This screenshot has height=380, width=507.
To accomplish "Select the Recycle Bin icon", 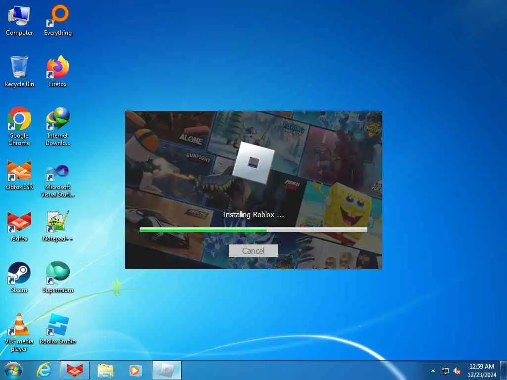I will (19, 72).
